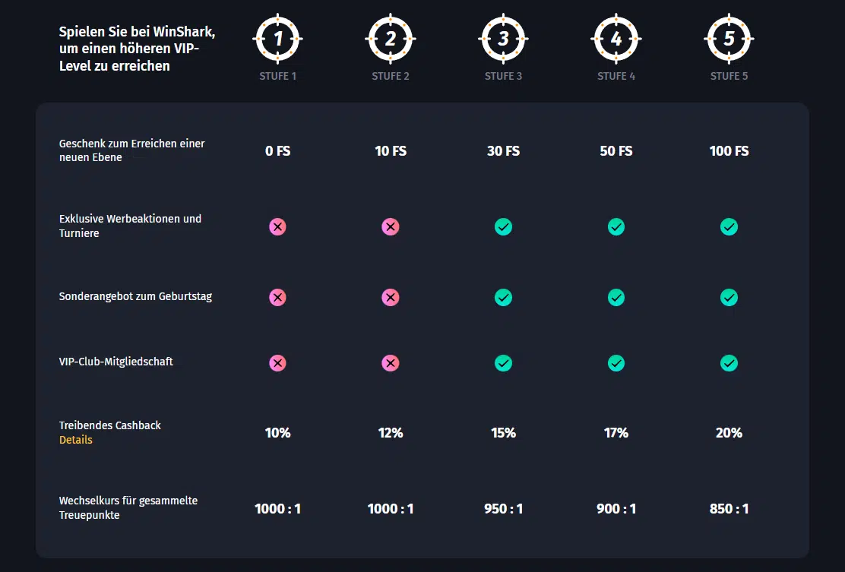
Task: Click the Stufe 1 '1000 : 1' exchange rate
Action: click(x=277, y=508)
